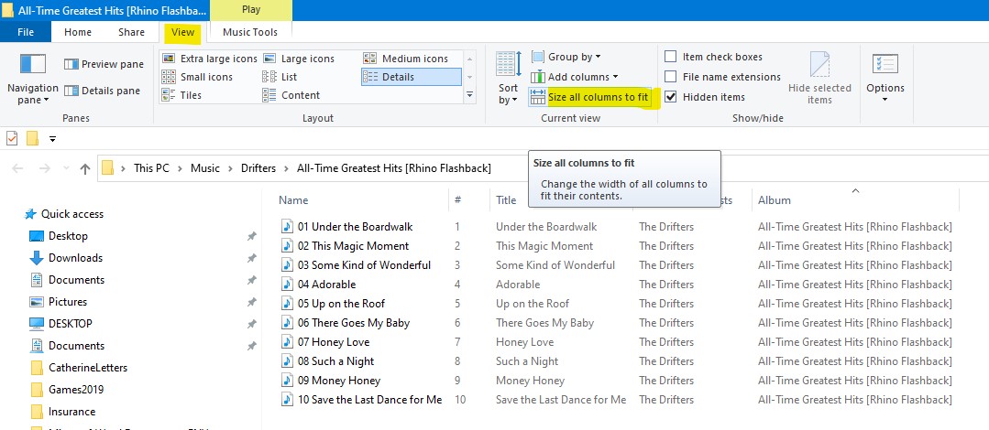Click Size all columns to fit
The height and width of the screenshot is (430, 989).
pyautogui.click(x=589, y=97)
